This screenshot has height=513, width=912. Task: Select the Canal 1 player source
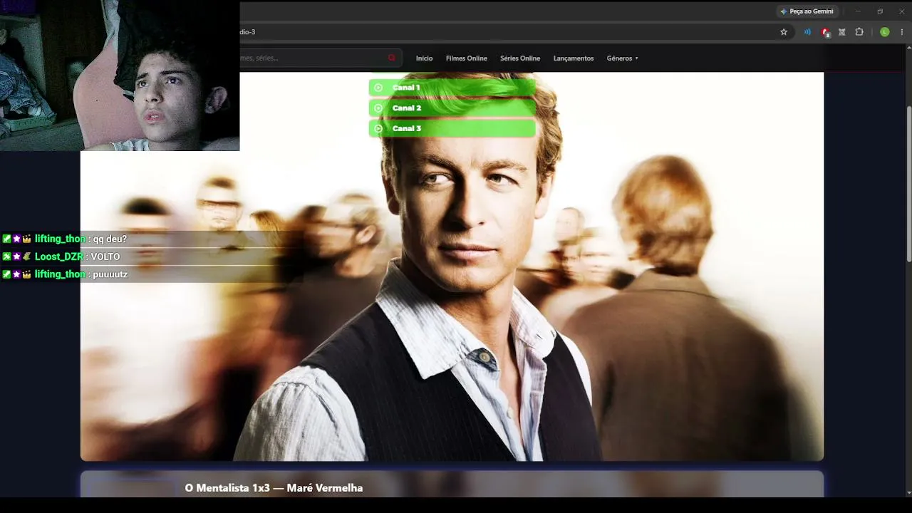point(452,88)
